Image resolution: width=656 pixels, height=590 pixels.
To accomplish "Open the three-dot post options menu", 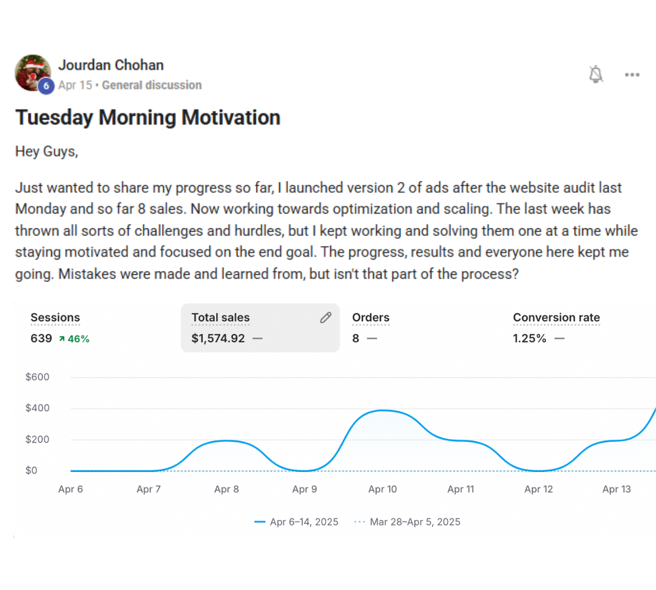I will click(632, 75).
